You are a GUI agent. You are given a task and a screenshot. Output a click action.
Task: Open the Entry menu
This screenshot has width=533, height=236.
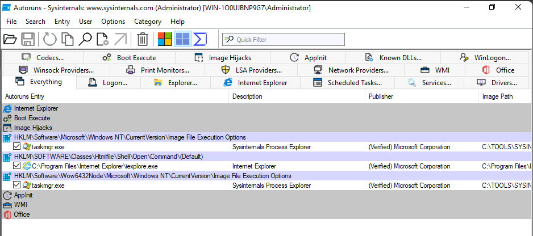pyautogui.click(x=62, y=22)
